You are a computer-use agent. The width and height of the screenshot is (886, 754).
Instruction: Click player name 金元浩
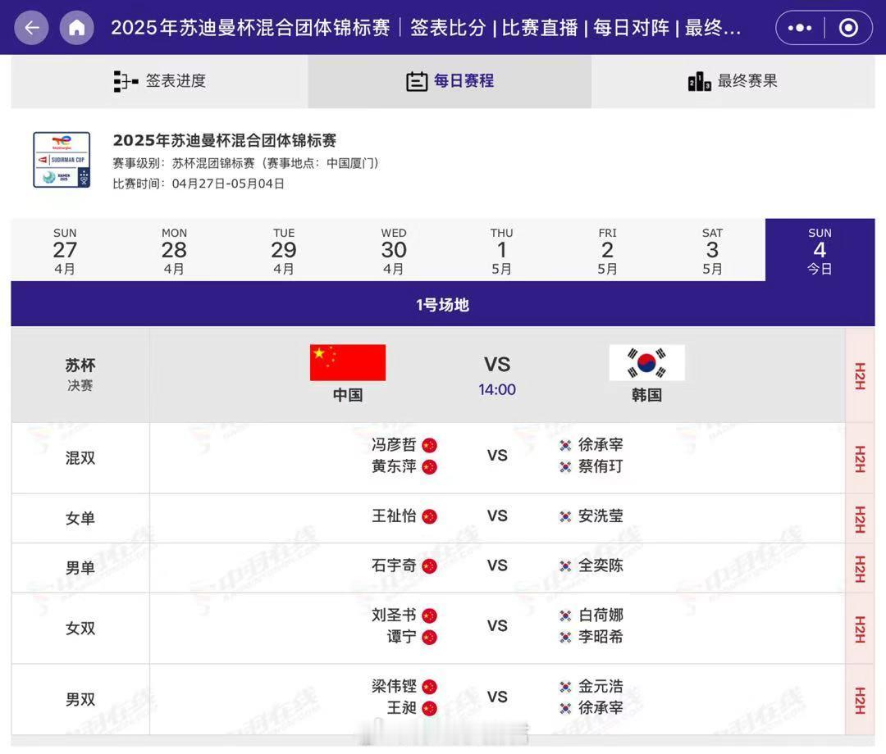pos(601,686)
